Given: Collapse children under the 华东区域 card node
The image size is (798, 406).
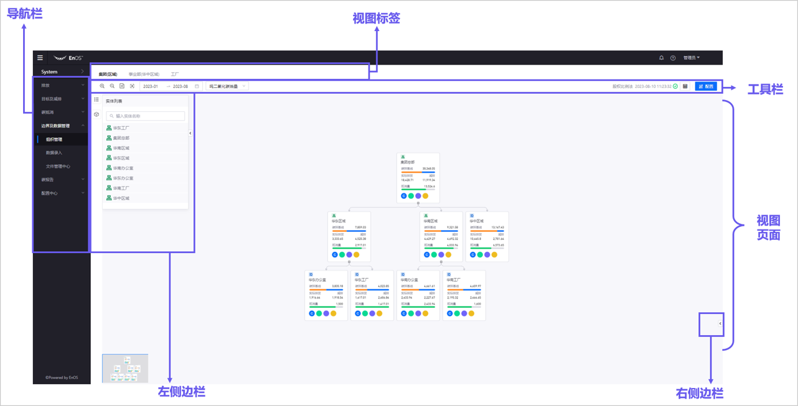Looking at the screenshot, I should (x=349, y=262).
